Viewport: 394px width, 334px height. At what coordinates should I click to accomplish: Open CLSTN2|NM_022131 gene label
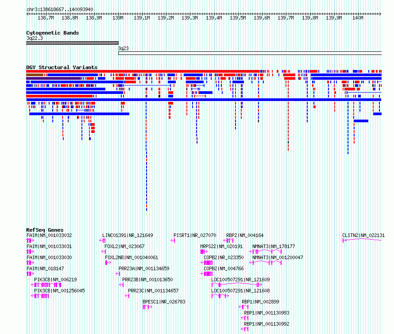click(363, 235)
